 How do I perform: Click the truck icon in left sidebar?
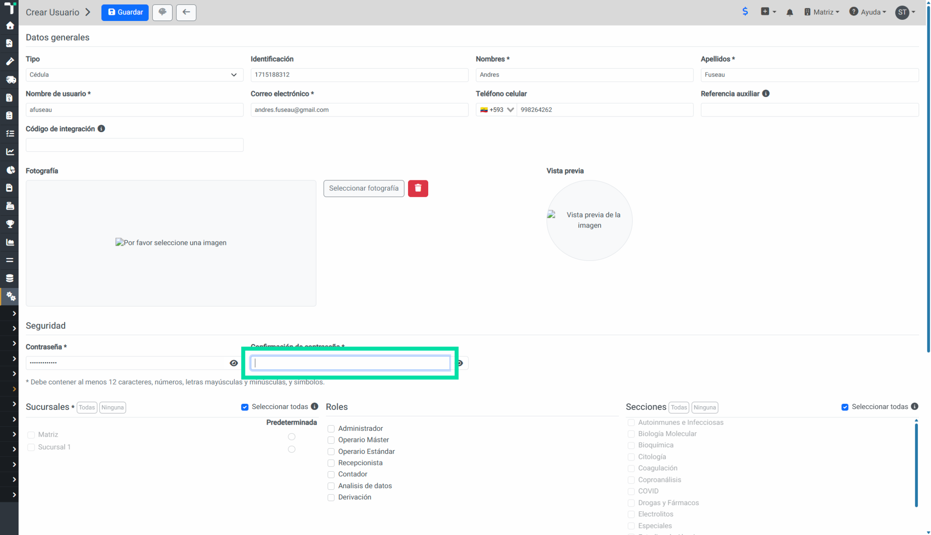click(10, 80)
